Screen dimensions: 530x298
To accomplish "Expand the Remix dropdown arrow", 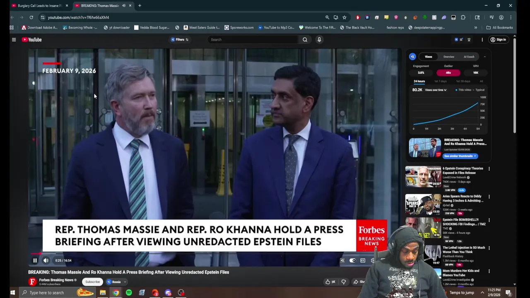I will (x=125, y=282).
